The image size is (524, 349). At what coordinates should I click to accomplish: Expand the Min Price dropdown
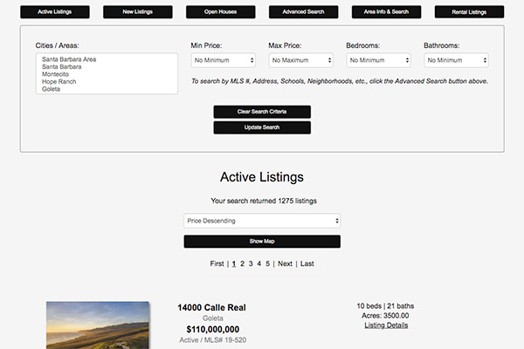pyautogui.click(x=224, y=60)
